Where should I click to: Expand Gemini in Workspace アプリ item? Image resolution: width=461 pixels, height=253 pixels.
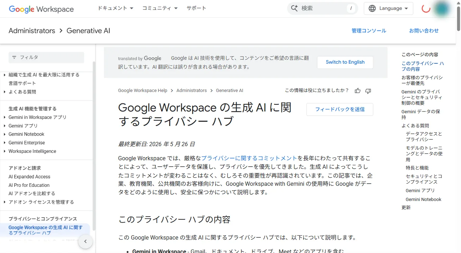click(4, 117)
